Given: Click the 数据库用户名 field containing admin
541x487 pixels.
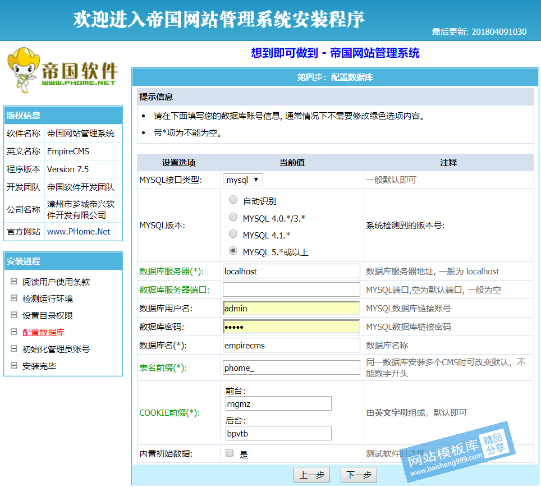Looking at the screenshot, I should click(x=292, y=309).
